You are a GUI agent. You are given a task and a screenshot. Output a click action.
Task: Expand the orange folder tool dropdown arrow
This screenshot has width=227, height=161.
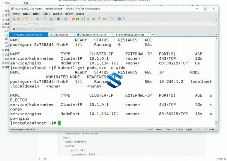pyautogui.click(x=107, y=19)
